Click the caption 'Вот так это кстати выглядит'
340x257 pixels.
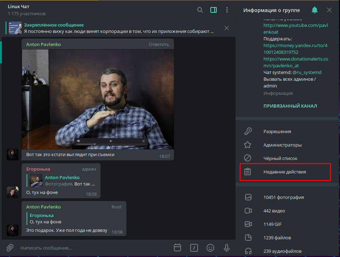[x=70, y=155]
